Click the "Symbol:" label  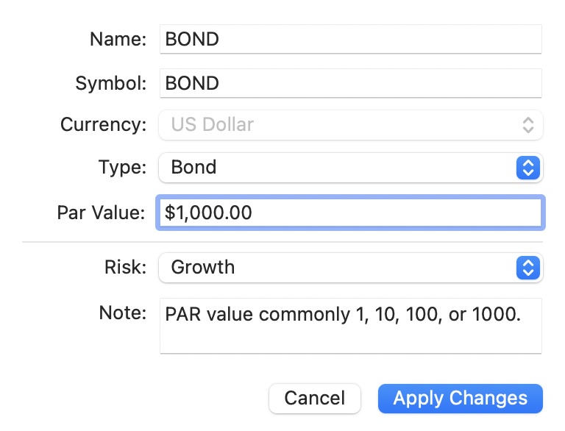click(110, 83)
